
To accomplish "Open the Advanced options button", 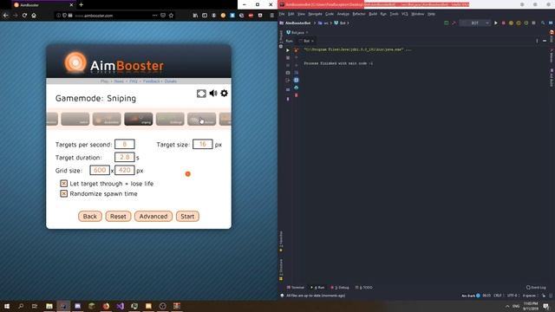I will [153, 216].
